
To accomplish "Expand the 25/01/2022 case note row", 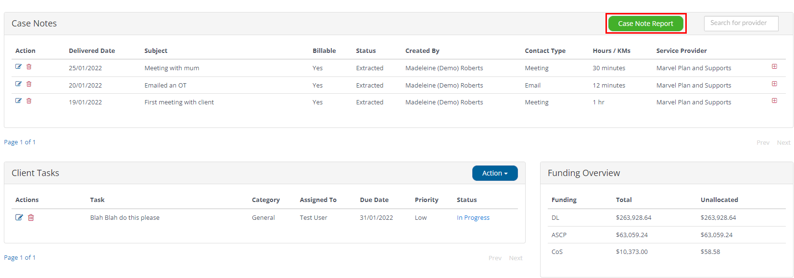I will click(774, 67).
